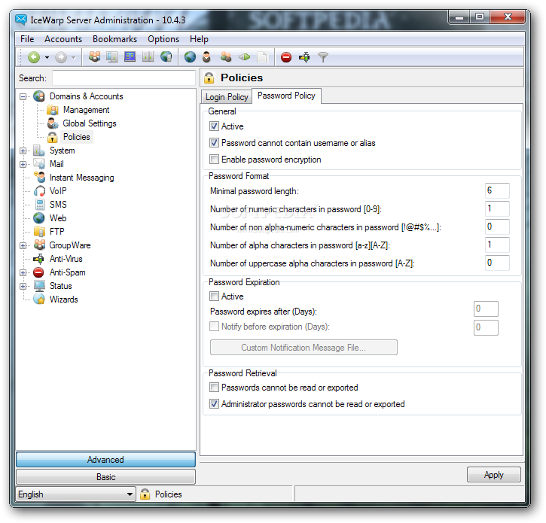546x523 pixels.
Task: Switch to the Login Policy tab
Action: pyautogui.click(x=227, y=97)
